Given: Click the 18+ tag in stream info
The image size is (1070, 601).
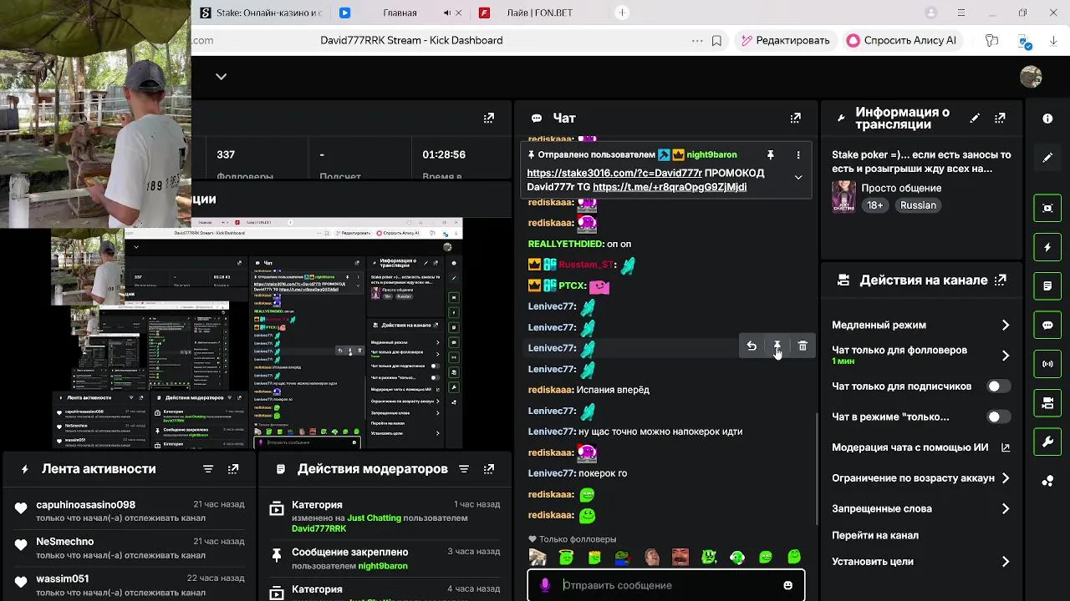Looking at the screenshot, I should coord(874,205).
